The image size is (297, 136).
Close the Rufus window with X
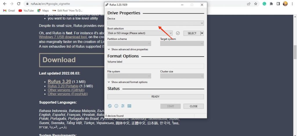coord(202,5)
